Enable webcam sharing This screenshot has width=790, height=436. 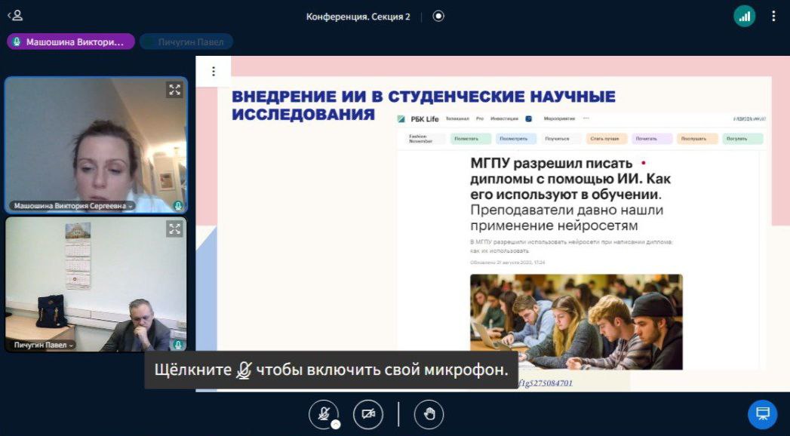[368, 414]
